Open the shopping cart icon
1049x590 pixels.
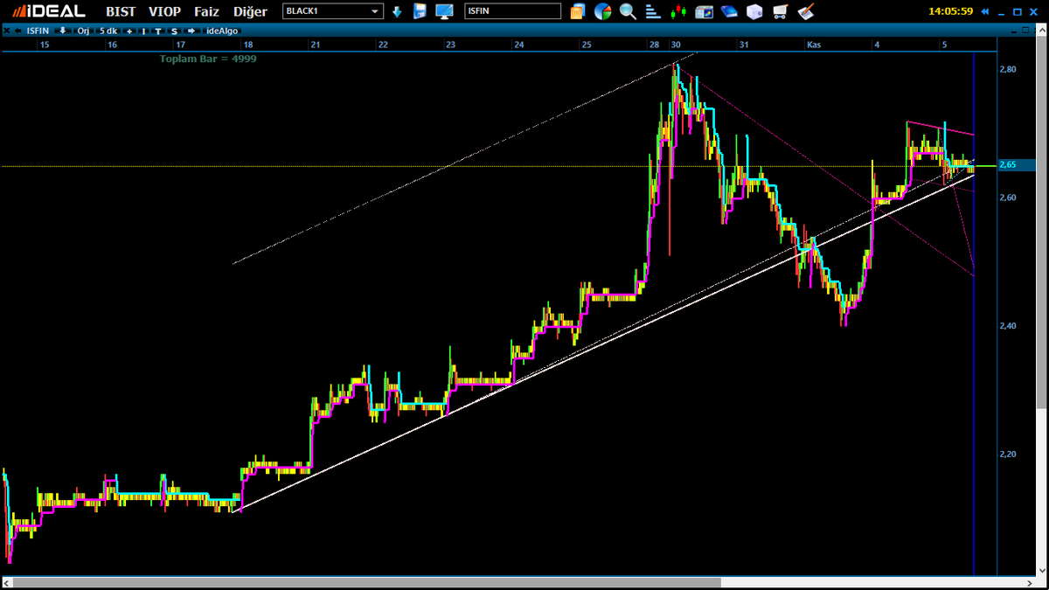781,11
